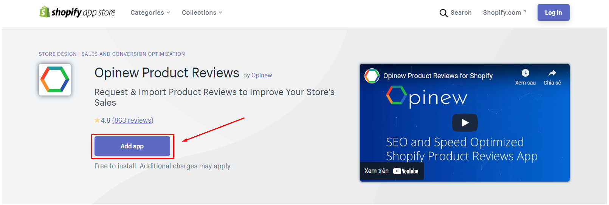This screenshot has width=609, height=205.
Task: Click the Free to install notice text
Action: tap(163, 166)
